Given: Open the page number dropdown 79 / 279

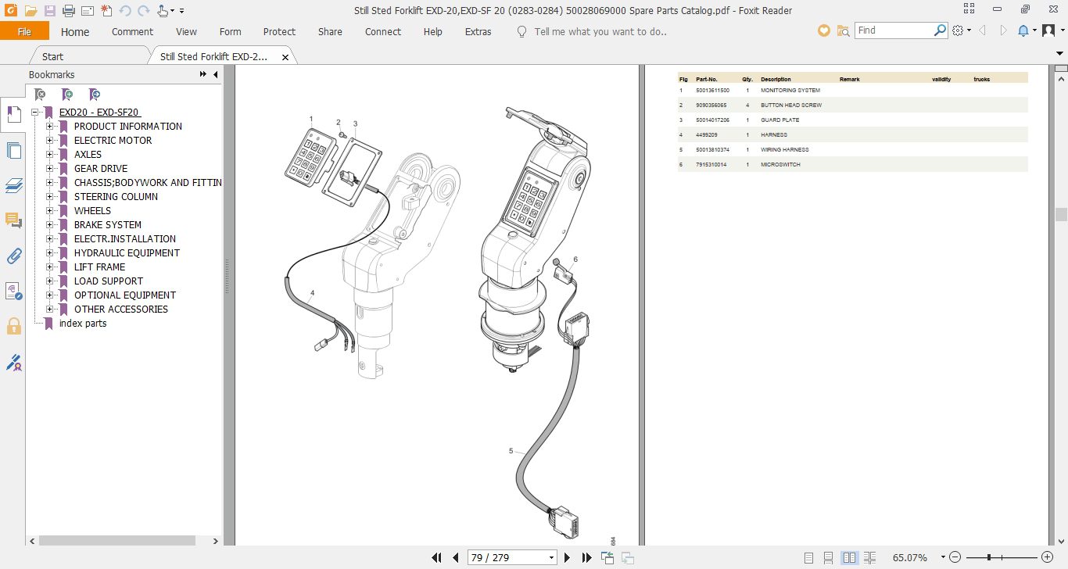Looking at the screenshot, I should coord(552,558).
